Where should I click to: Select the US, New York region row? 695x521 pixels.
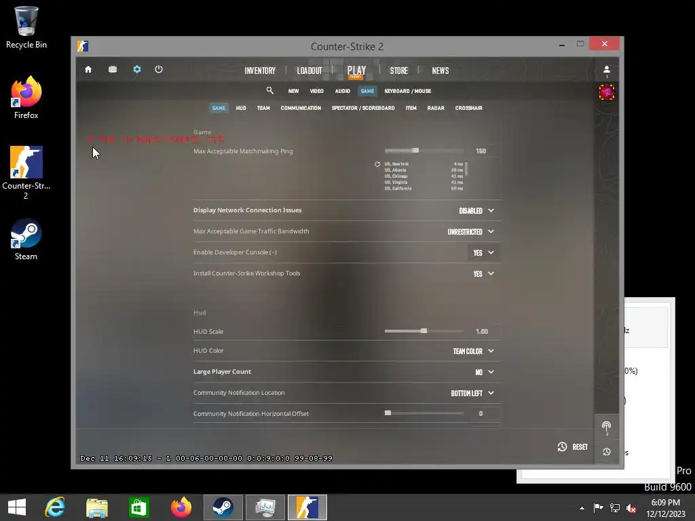[x=424, y=164]
